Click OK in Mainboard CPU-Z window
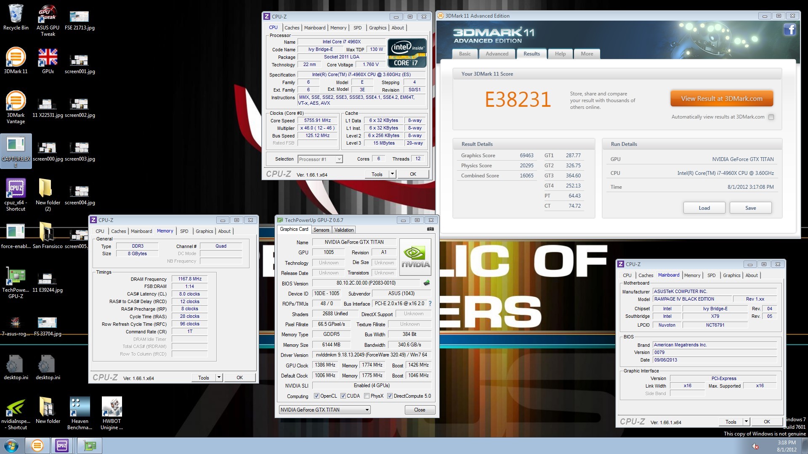 coord(767,422)
